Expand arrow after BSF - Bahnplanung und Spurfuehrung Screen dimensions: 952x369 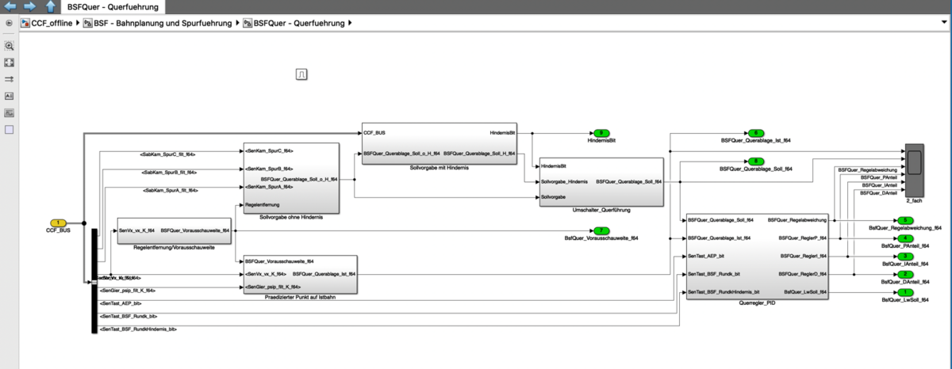(x=239, y=24)
